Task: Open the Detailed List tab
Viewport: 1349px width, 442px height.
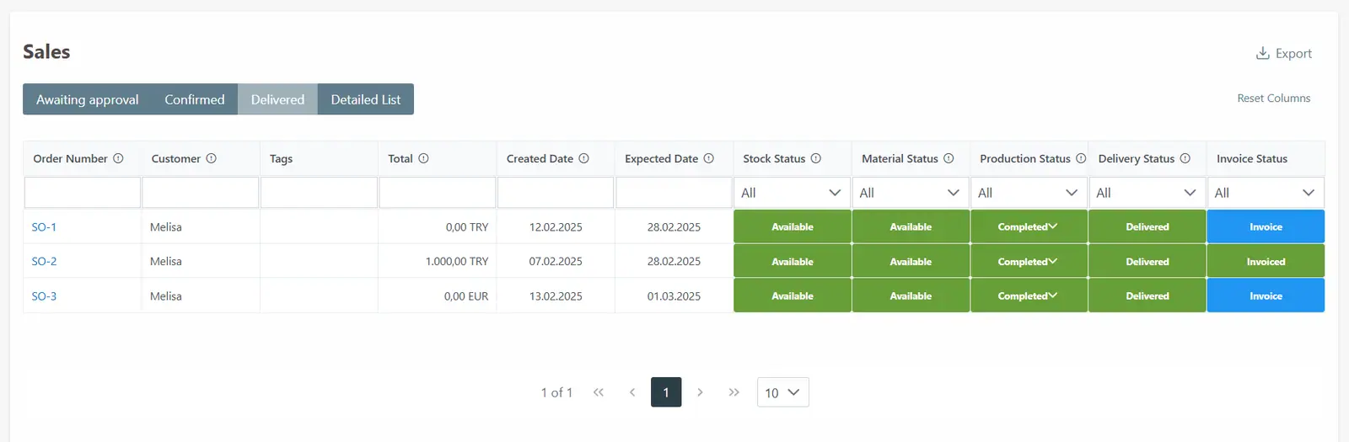Action: (x=366, y=99)
